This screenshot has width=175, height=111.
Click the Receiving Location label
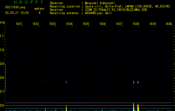[65, 6]
